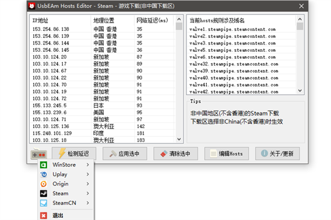Select IP row 153.254.86.144
The image size is (331, 220).
click(103, 43)
